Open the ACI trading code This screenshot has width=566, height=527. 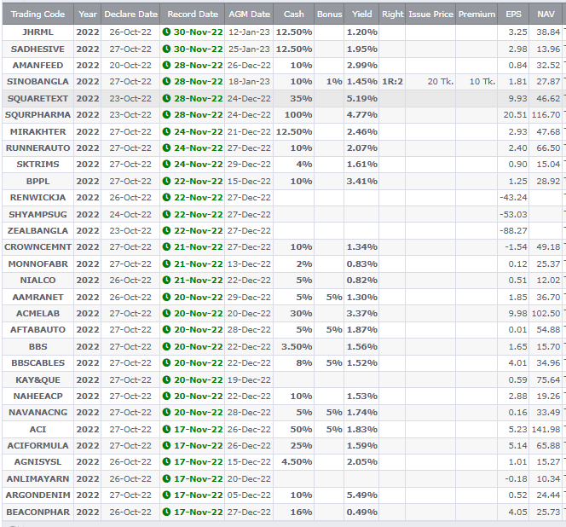click(x=38, y=429)
